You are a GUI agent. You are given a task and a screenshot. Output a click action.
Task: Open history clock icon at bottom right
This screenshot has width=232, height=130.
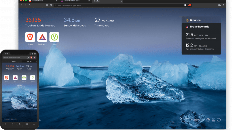pyautogui.click(x=219, y=120)
